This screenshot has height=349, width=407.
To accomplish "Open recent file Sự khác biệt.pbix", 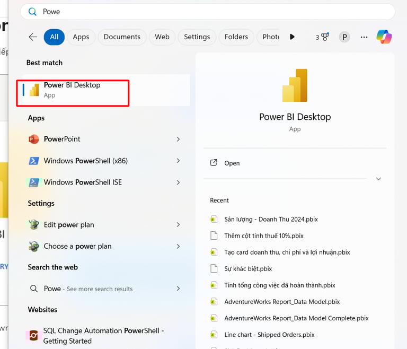I will click(248, 269).
